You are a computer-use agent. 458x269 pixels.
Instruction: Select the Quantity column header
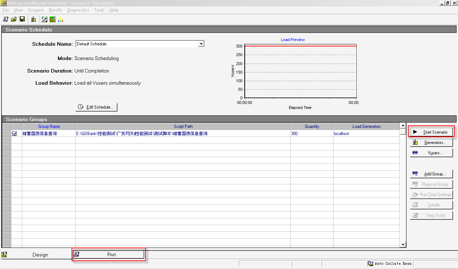pyautogui.click(x=312, y=126)
